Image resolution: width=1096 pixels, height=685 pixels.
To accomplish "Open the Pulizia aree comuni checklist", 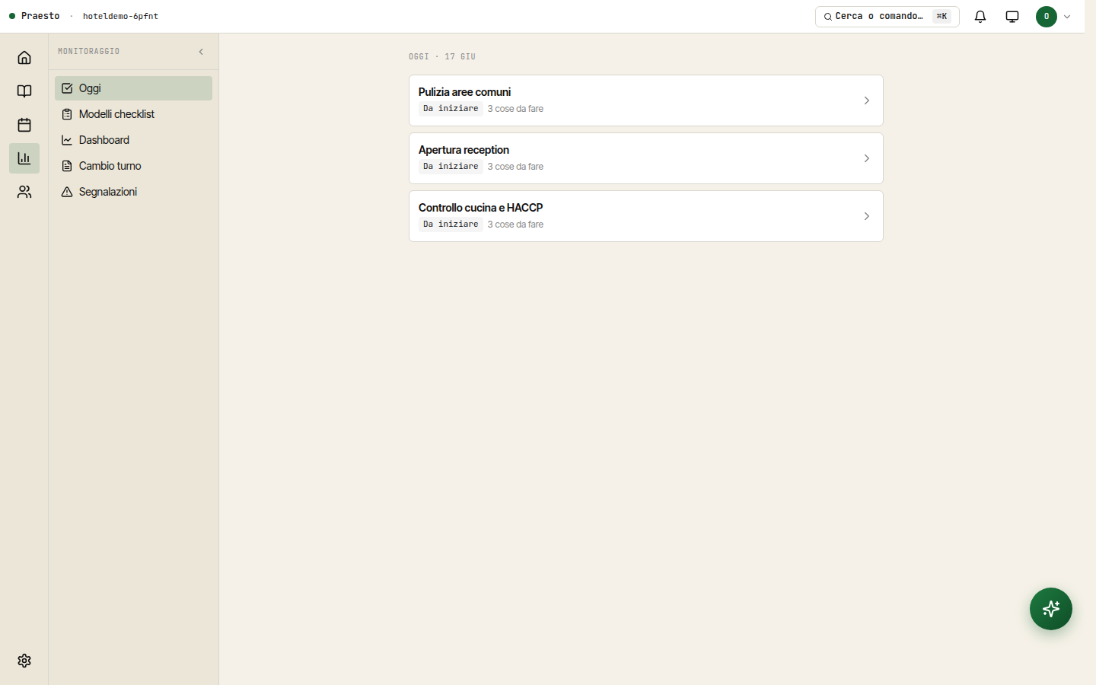I will pyautogui.click(x=645, y=100).
